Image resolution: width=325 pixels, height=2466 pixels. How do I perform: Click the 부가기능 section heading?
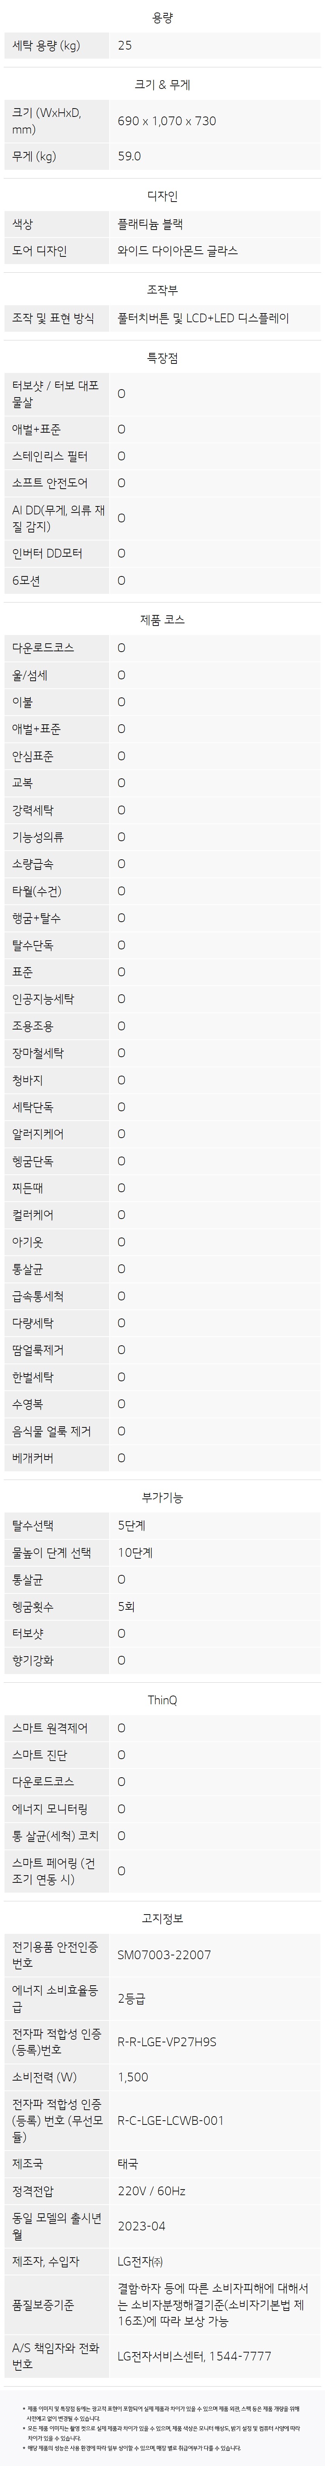tap(162, 1497)
